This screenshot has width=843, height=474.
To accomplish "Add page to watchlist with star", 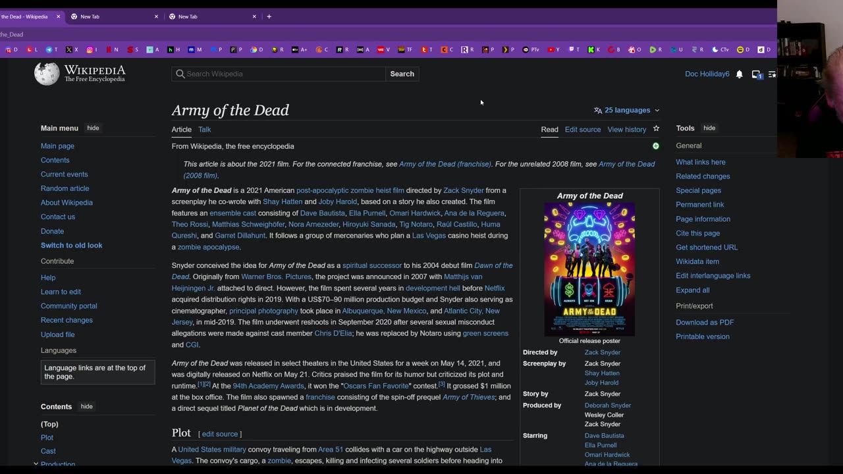I will (x=656, y=129).
